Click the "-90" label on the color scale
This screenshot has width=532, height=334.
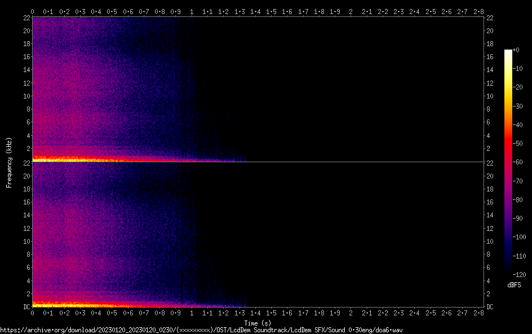pos(518,219)
